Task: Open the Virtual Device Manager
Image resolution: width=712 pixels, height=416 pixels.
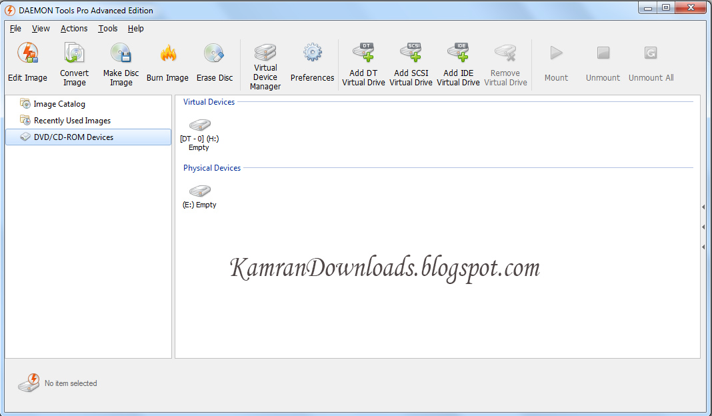Action: tap(265, 60)
